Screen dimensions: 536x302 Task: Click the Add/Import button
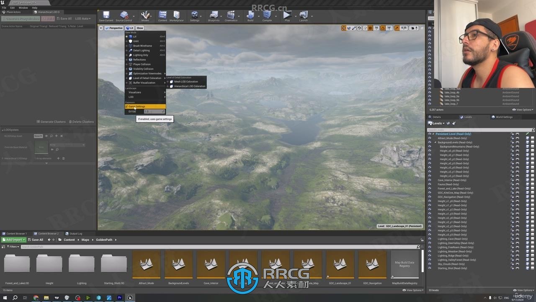pyautogui.click(x=14, y=240)
